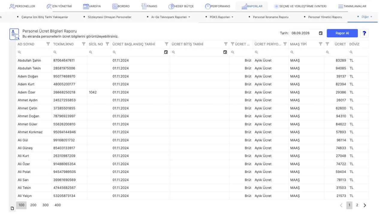This screenshot has height=215, width=381.
Task: Click salary value 21573
Action: (341, 195)
